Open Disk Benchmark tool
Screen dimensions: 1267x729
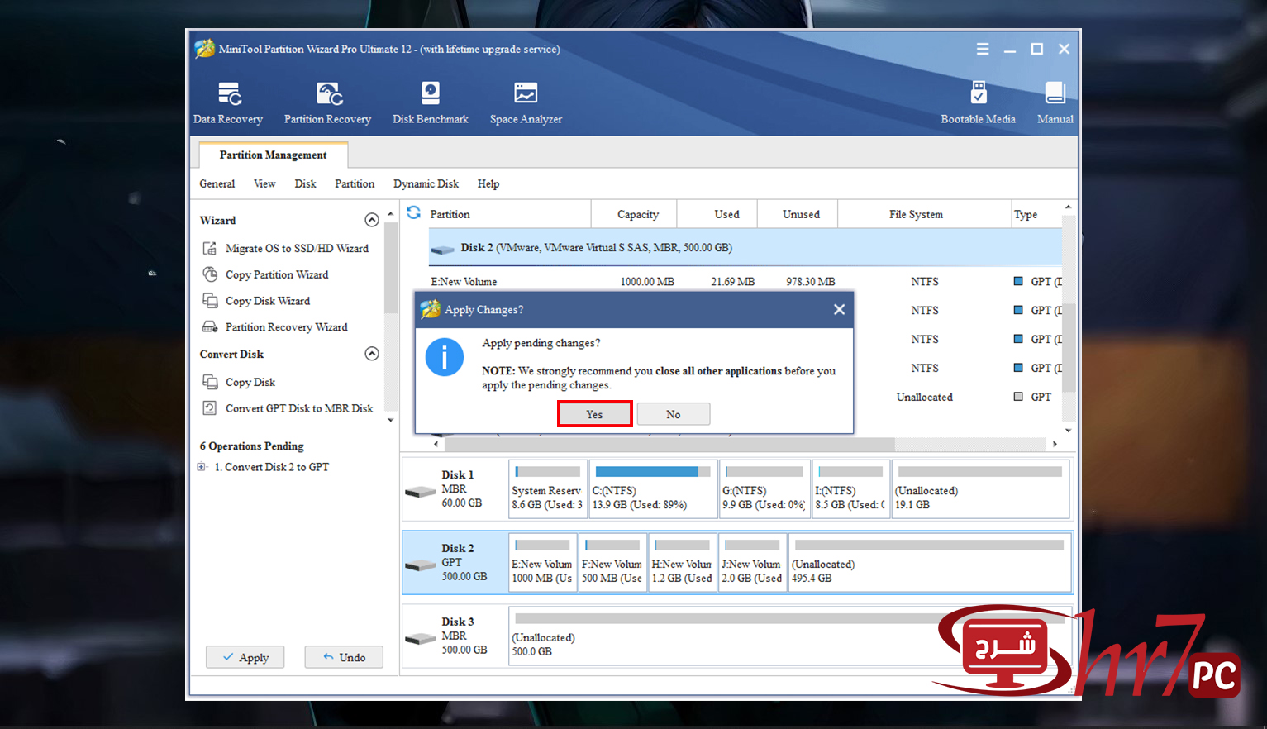430,103
